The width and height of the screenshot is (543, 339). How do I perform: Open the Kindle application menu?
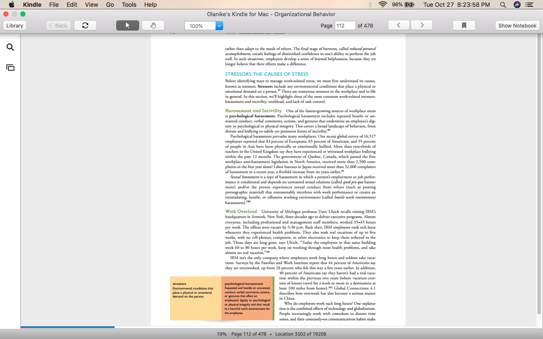pos(32,5)
